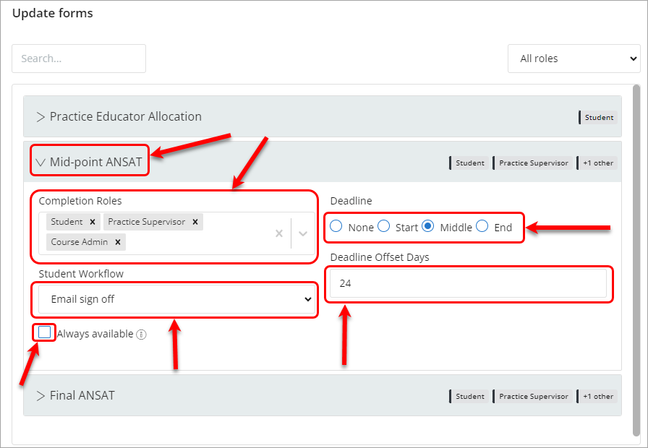This screenshot has height=448, width=648.
Task: Click the Deadline Offset Days field containing 24
Action: [x=469, y=283]
